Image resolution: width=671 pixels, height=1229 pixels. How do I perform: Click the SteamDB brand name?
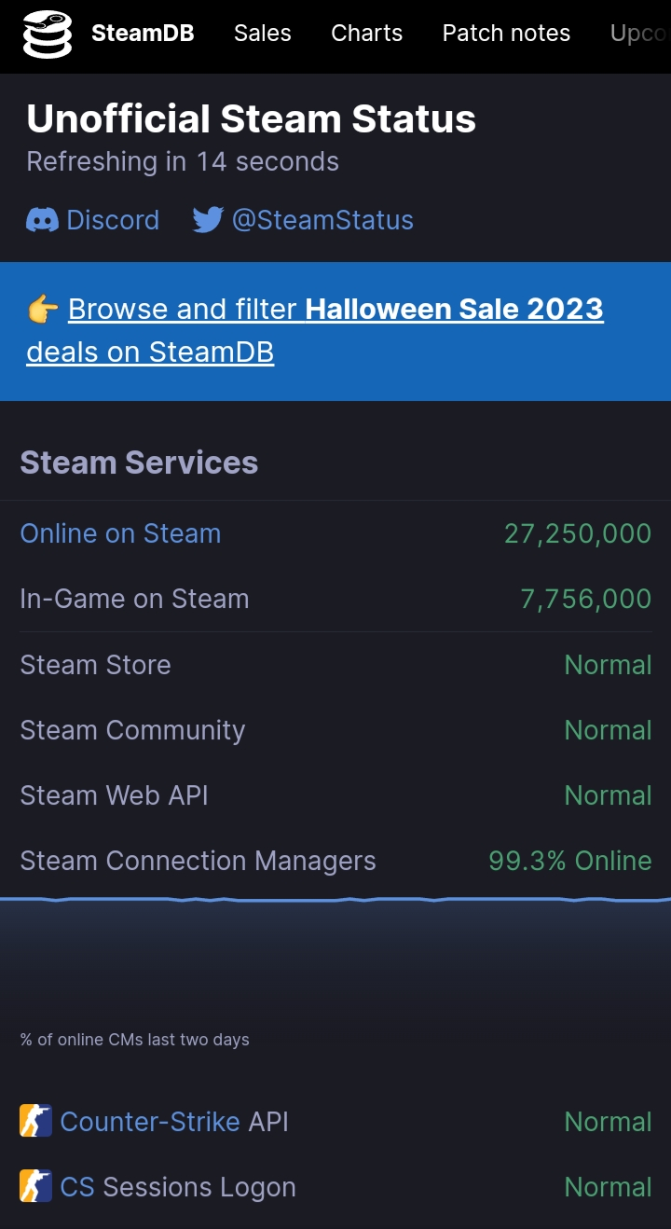click(x=143, y=34)
